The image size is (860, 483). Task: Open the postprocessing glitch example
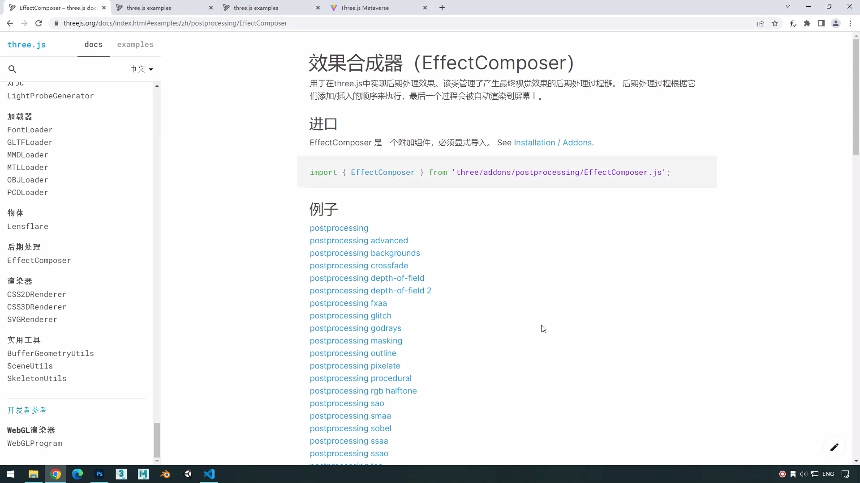[350, 316]
